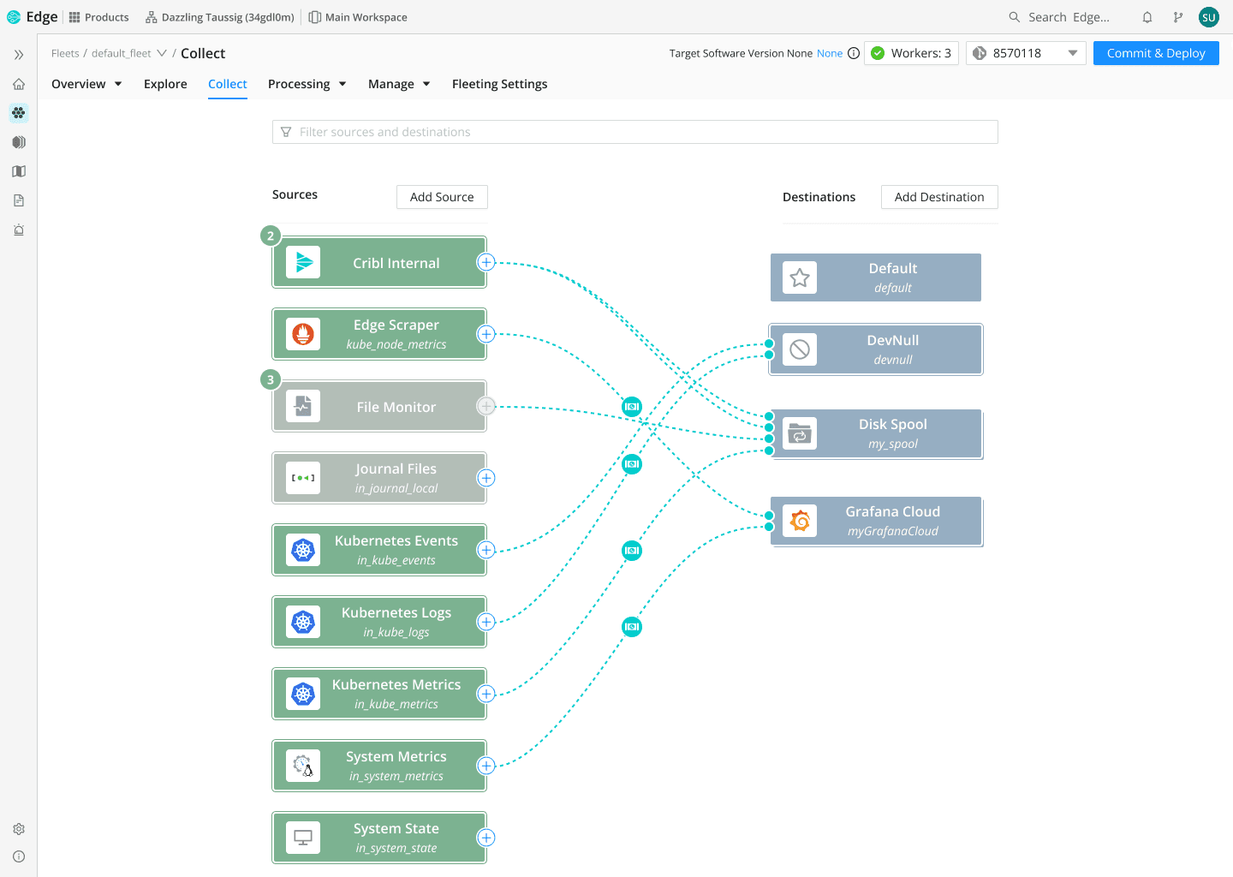The width and height of the screenshot is (1233, 877).
Task: Expand the Manage dropdown menu
Action: click(399, 84)
